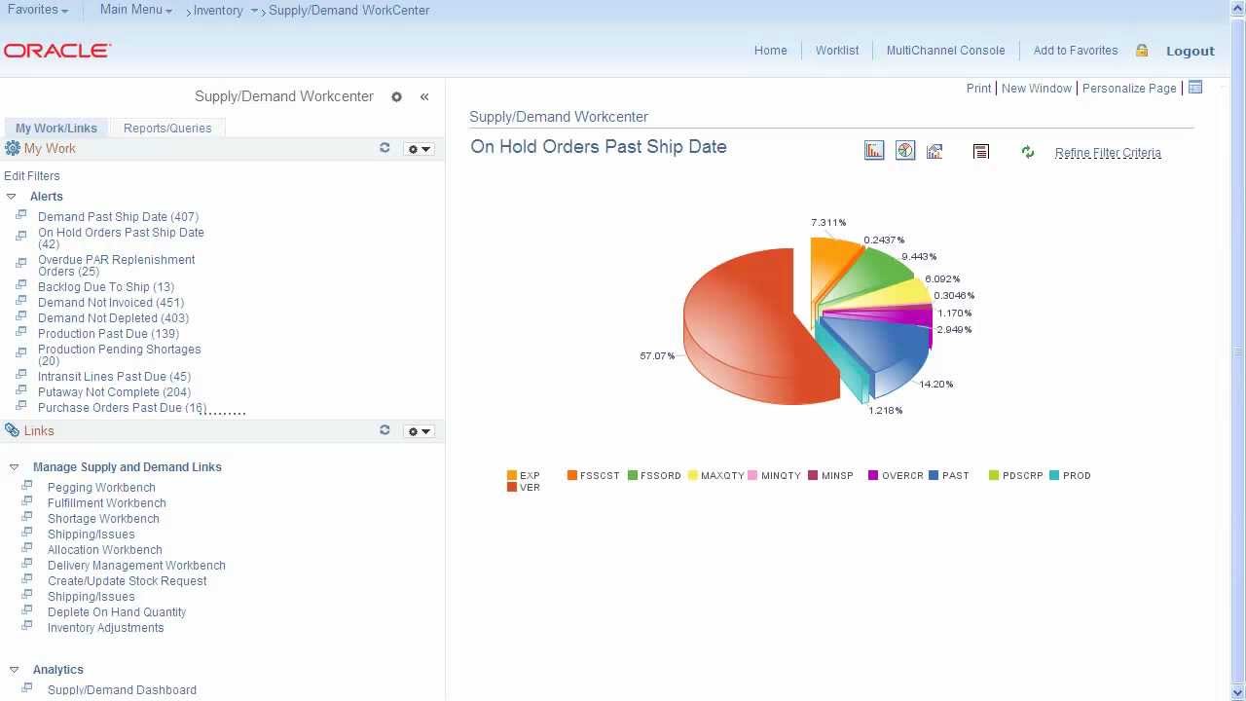Open Delivery Management Workbench
Viewport: 1246px width, 701px height.
click(136, 566)
